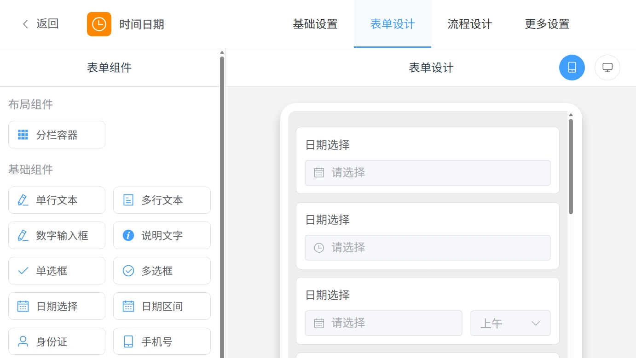Add the 单选框 component
This screenshot has width=636, height=358.
(57, 271)
